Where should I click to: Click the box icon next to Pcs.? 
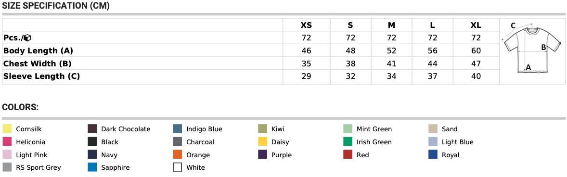28,38
